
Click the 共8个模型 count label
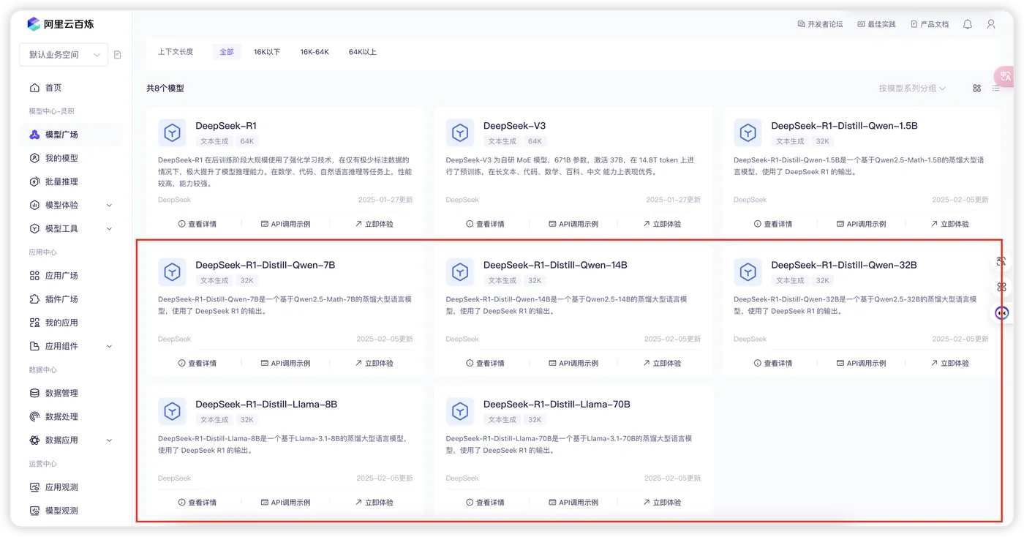point(165,89)
